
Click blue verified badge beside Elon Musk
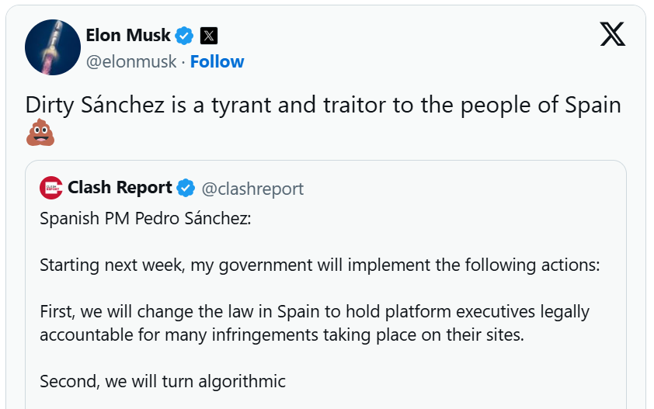pyautogui.click(x=184, y=36)
